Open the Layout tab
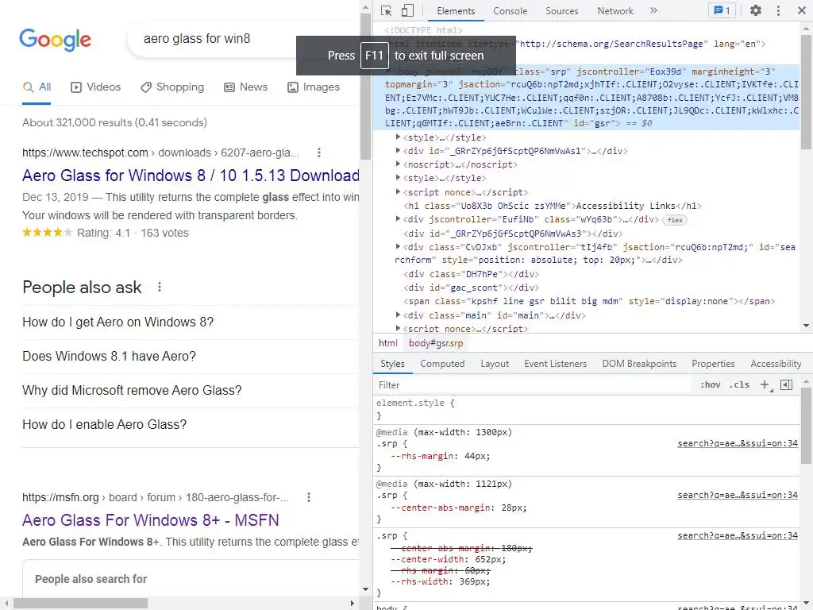 tap(494, 364)
